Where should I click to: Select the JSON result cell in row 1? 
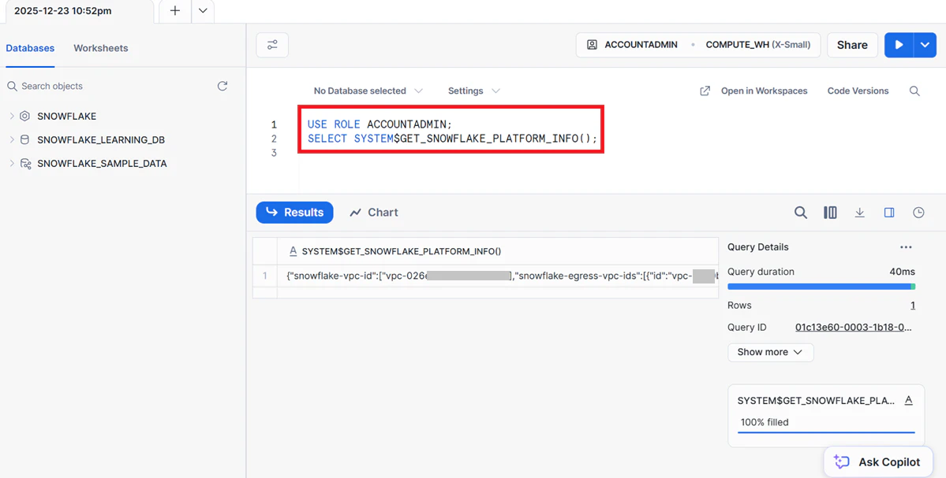(x=498, y=276)
